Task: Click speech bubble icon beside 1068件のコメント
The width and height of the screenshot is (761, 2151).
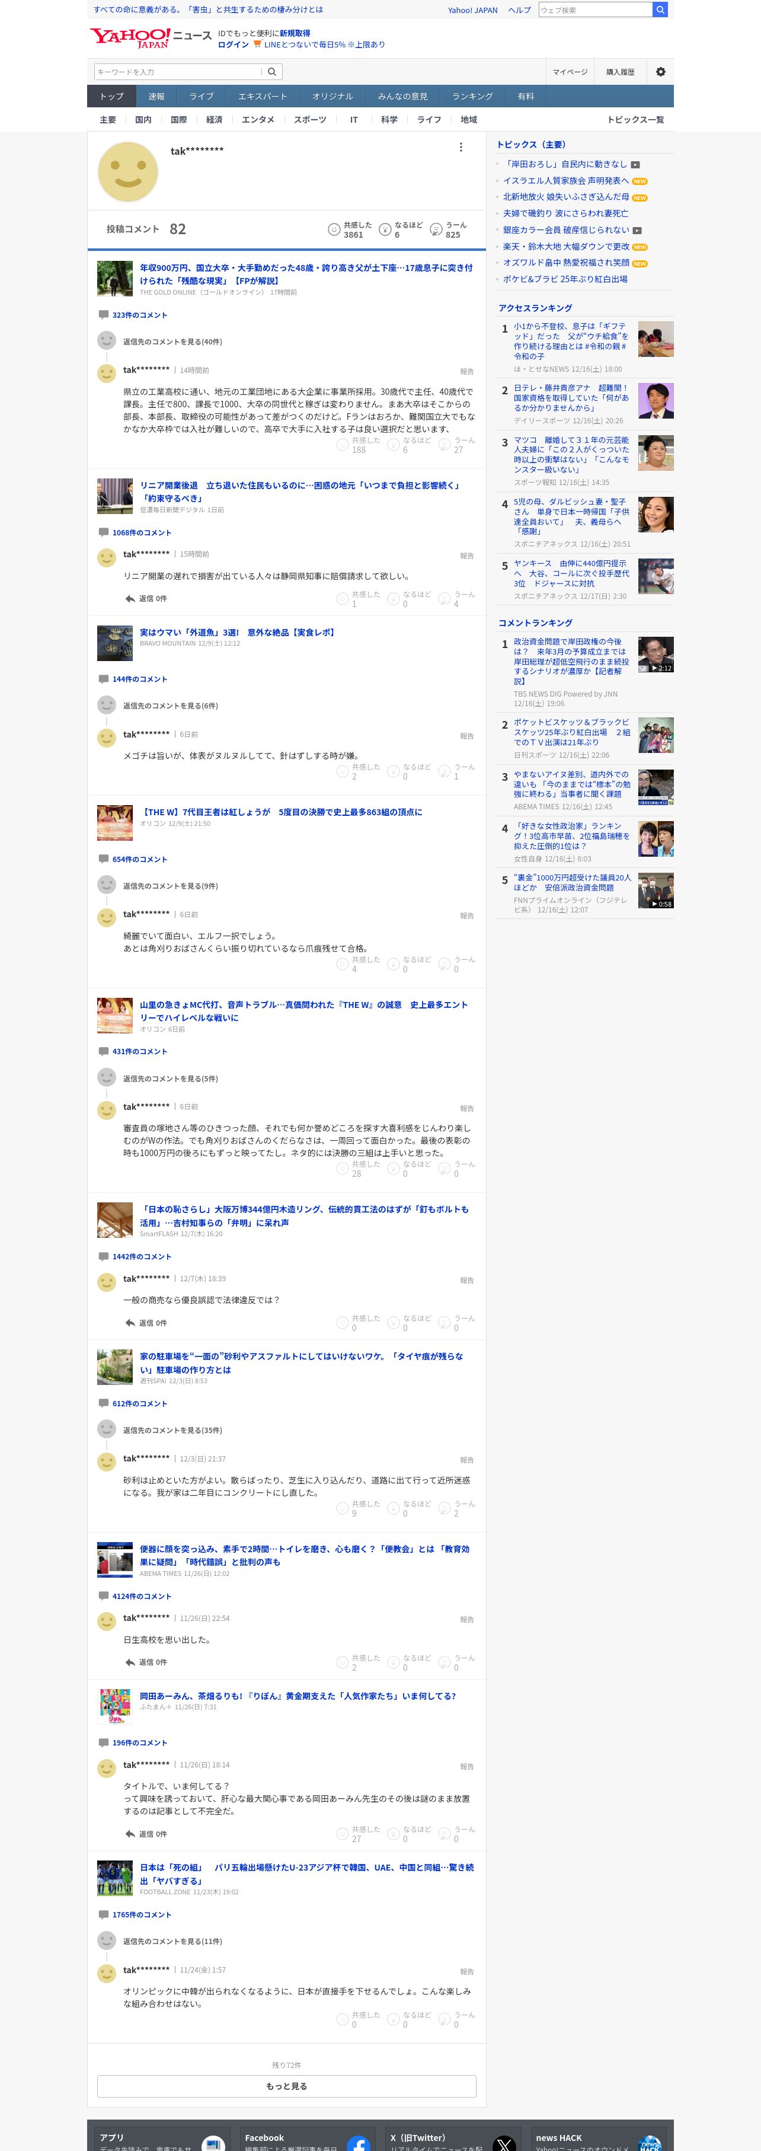Action: point(104,532)
